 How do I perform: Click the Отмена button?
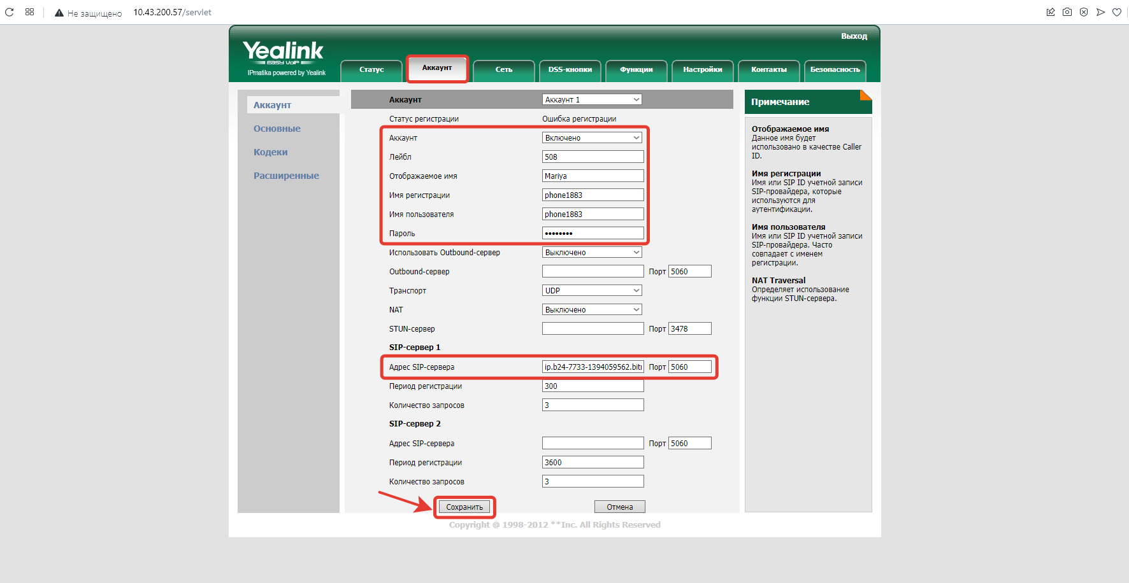pyautogui.click(x=620, y=507)
